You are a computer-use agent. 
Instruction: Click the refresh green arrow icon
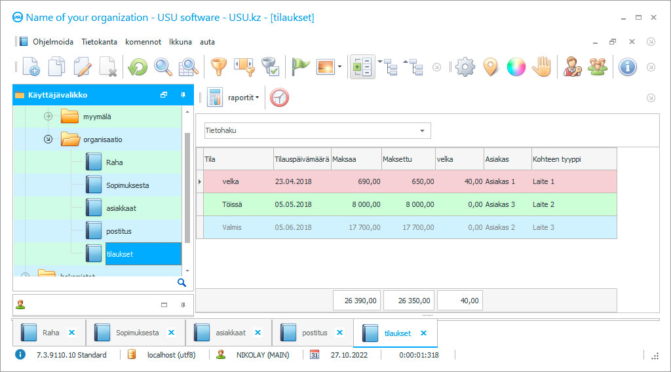(x=138, y=67)
